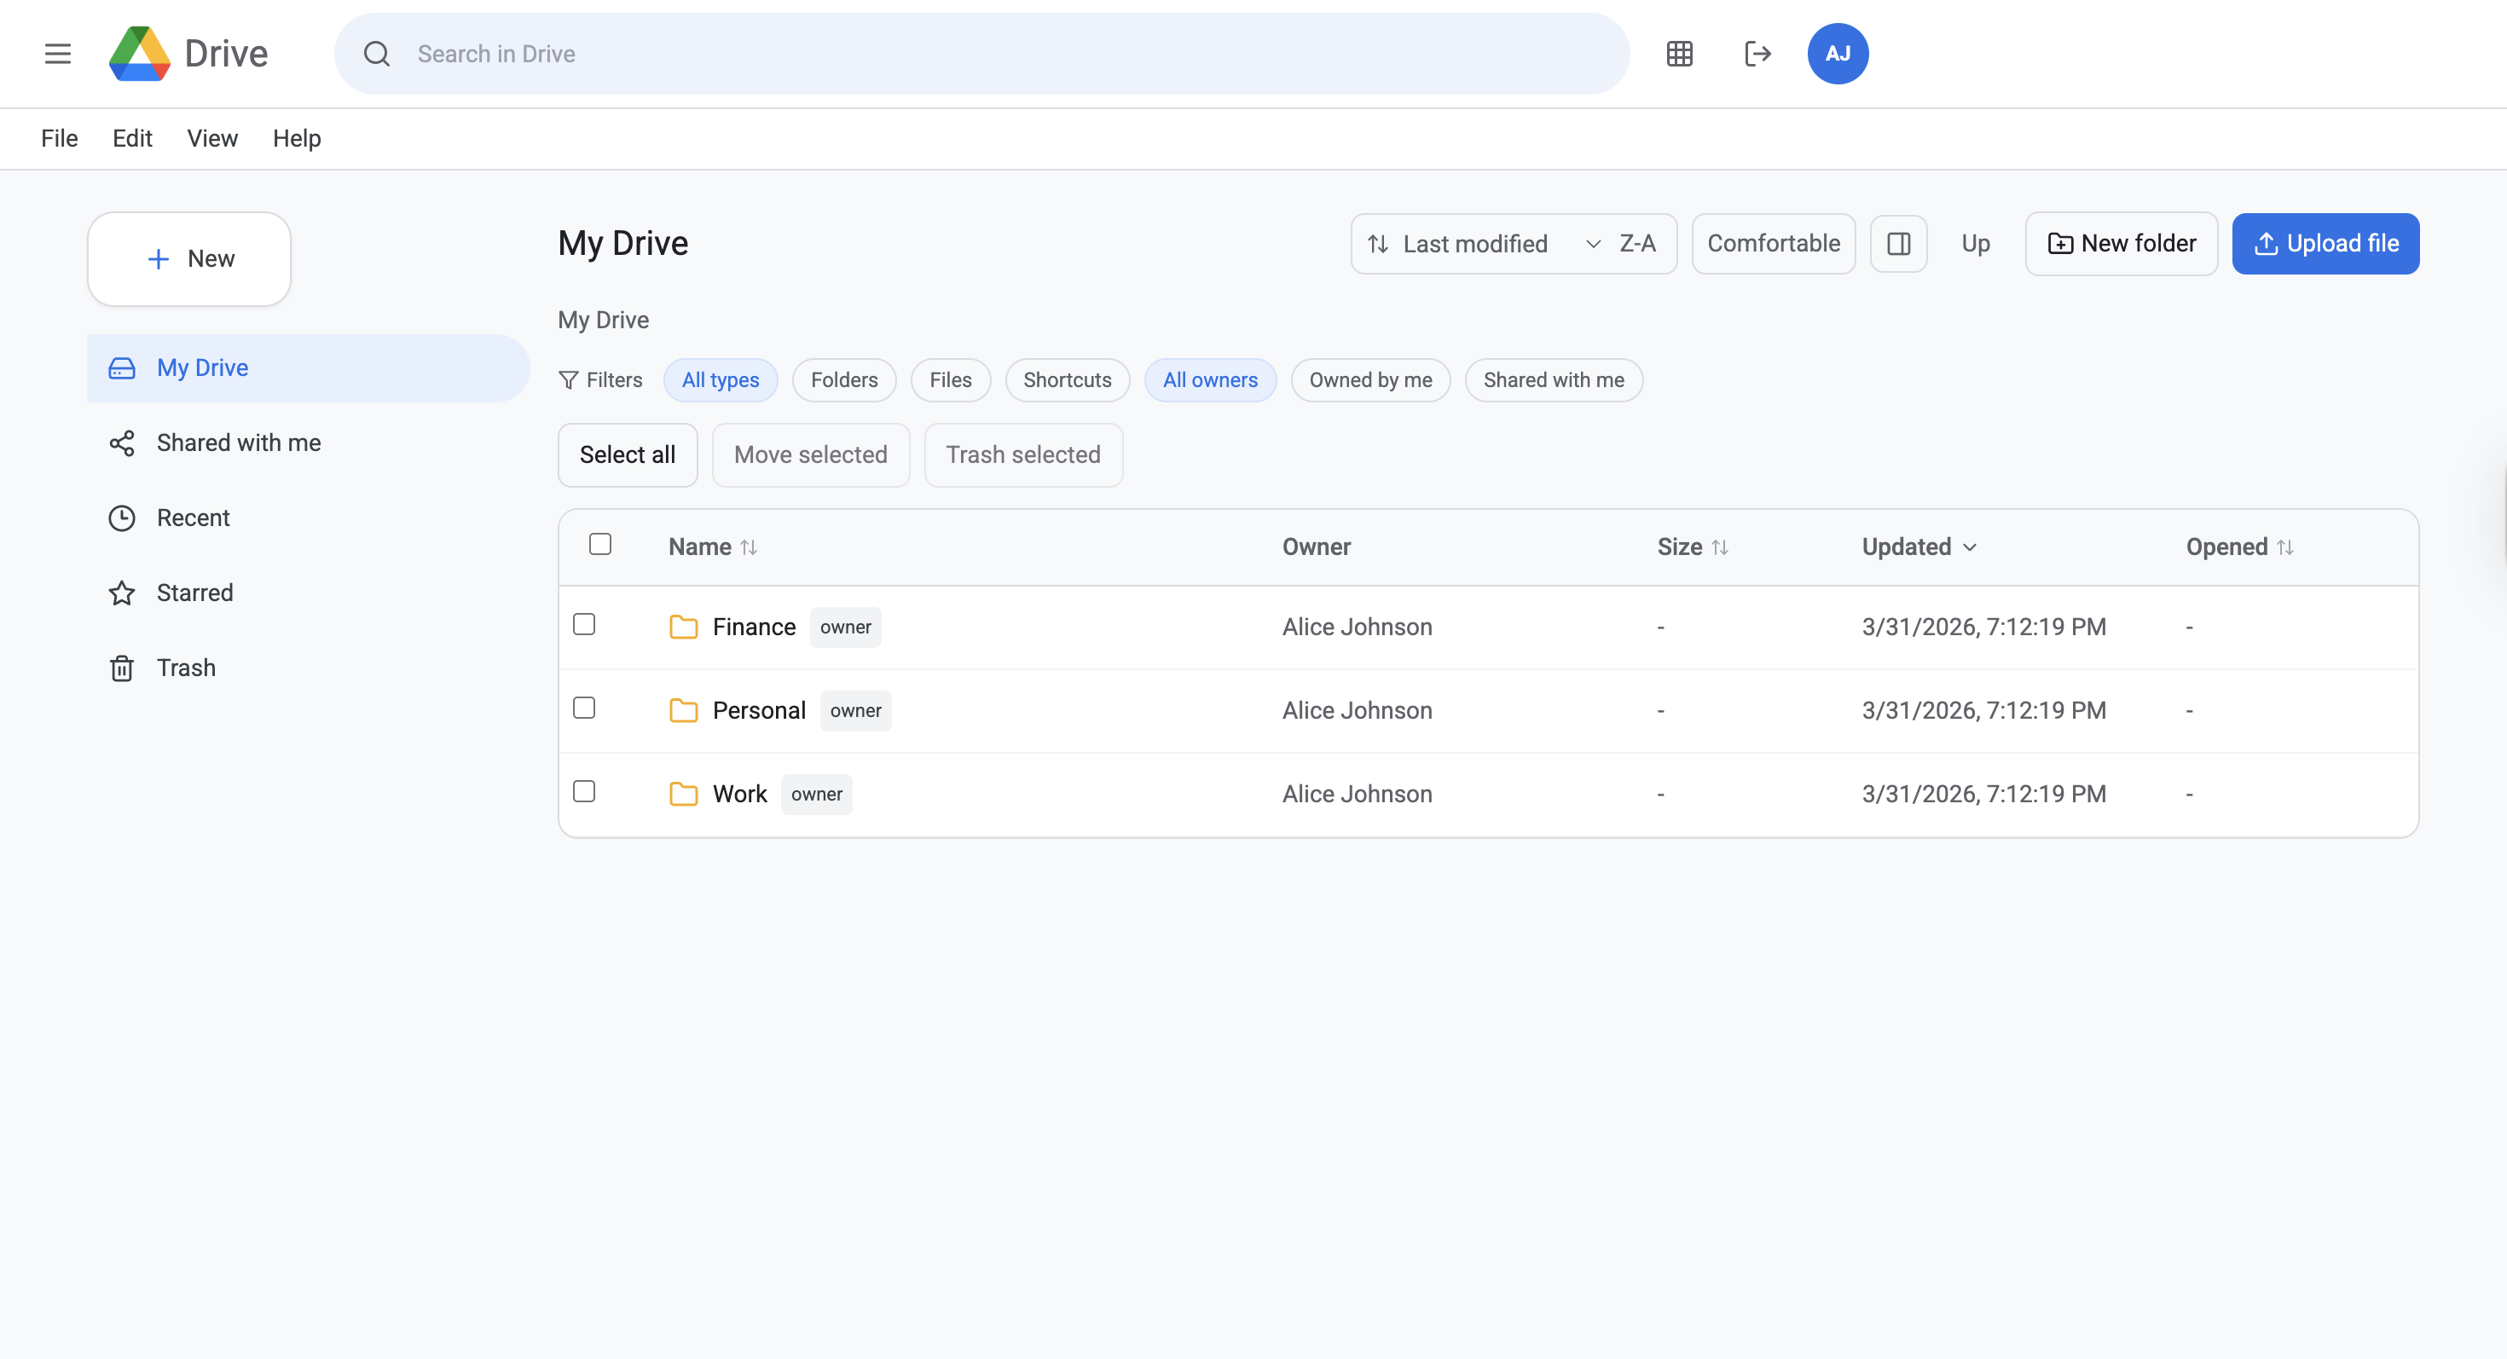The height and width of the screenshot is (1359, 2507).
Task: Switch to grid view icon
Action: tap(1680, 54)
